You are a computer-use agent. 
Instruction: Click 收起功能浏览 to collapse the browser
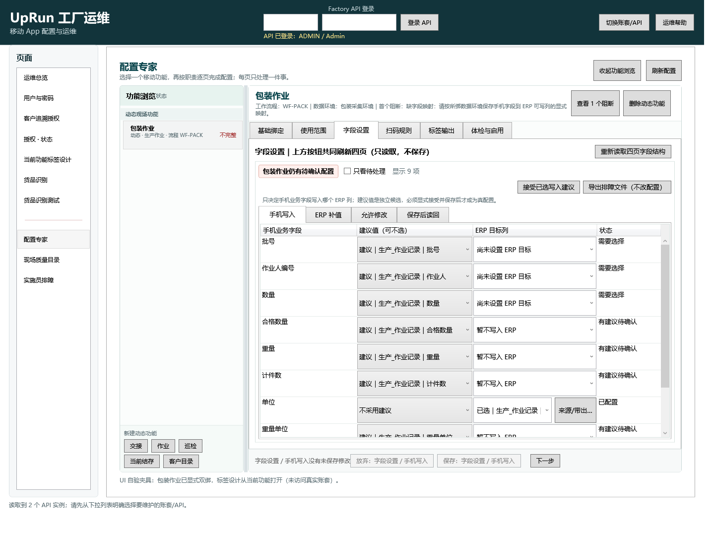pos(617,70)
